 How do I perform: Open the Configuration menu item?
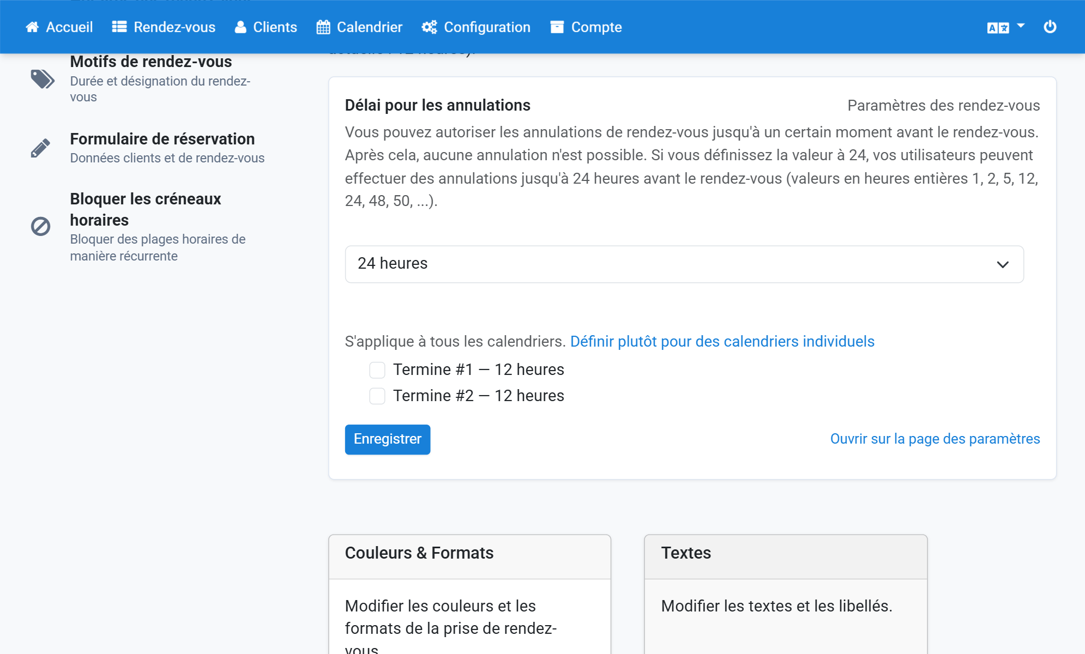coord(476,27)
